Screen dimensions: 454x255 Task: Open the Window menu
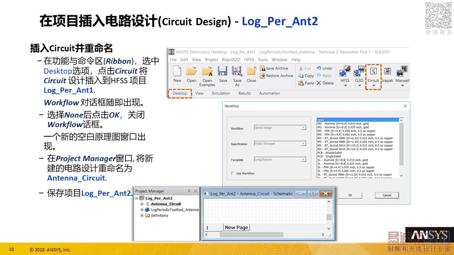pos(280,60)
